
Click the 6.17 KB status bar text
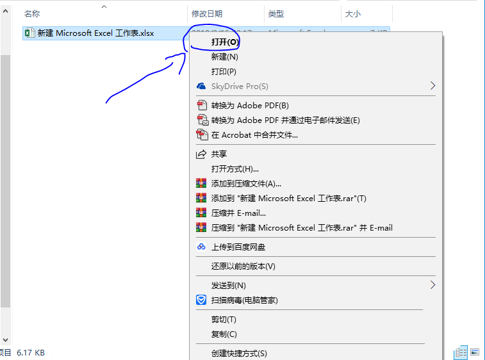point(31,352)
